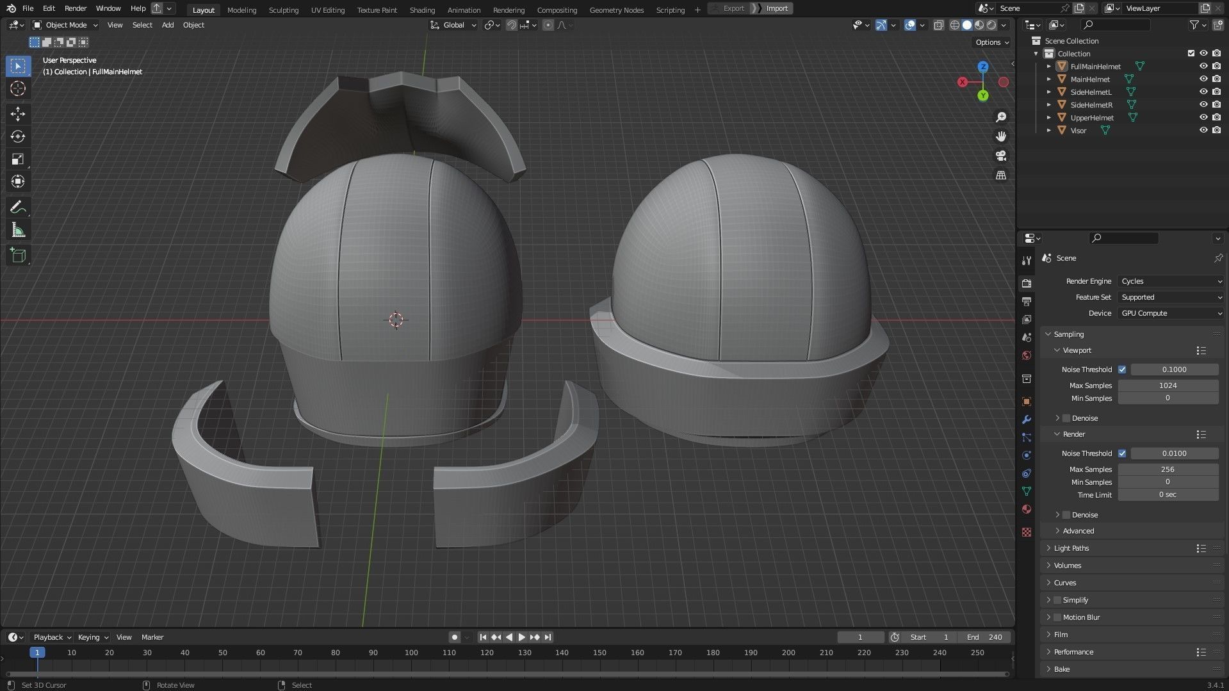Choose the Rotate tool
The width and height of the screenshot is (1229, 691).
point(18,136)
